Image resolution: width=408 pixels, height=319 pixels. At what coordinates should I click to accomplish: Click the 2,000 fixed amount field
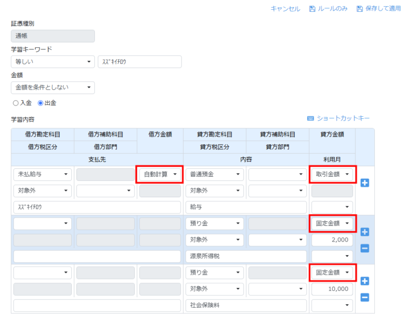[332, 240]
